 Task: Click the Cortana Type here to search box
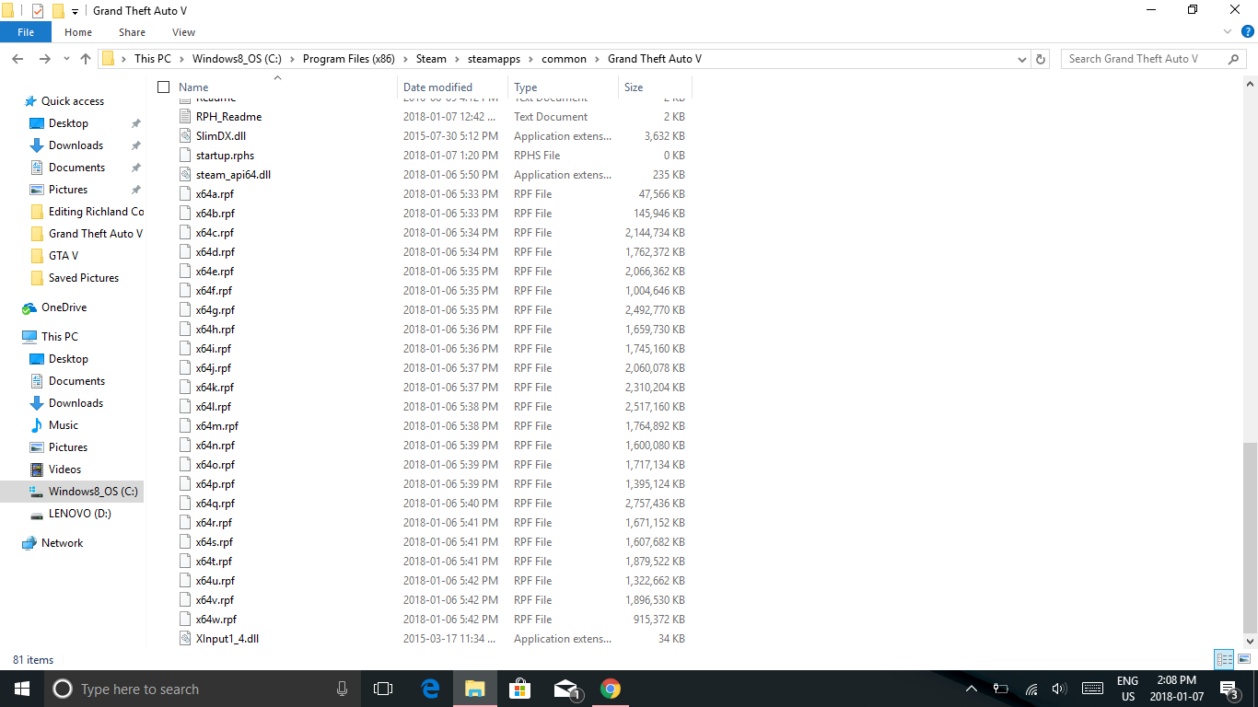point(204,689)
